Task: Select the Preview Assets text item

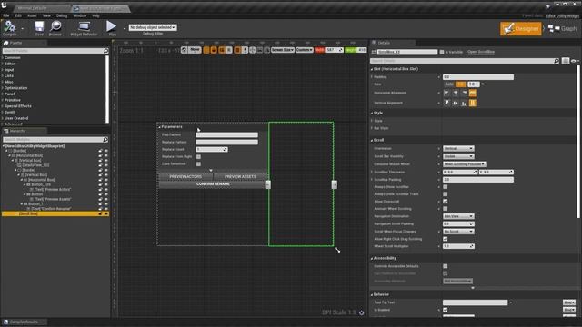Action: (52, 199)
